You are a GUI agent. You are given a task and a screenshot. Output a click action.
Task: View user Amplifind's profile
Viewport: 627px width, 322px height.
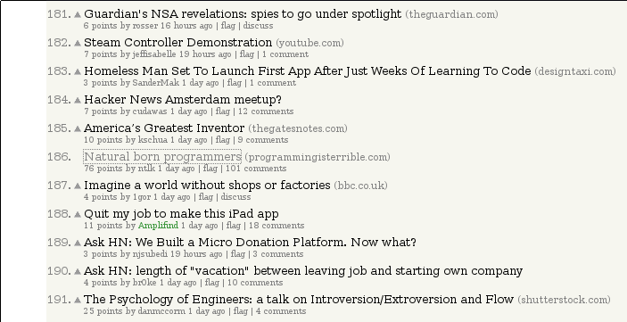(x=158, y=226)
